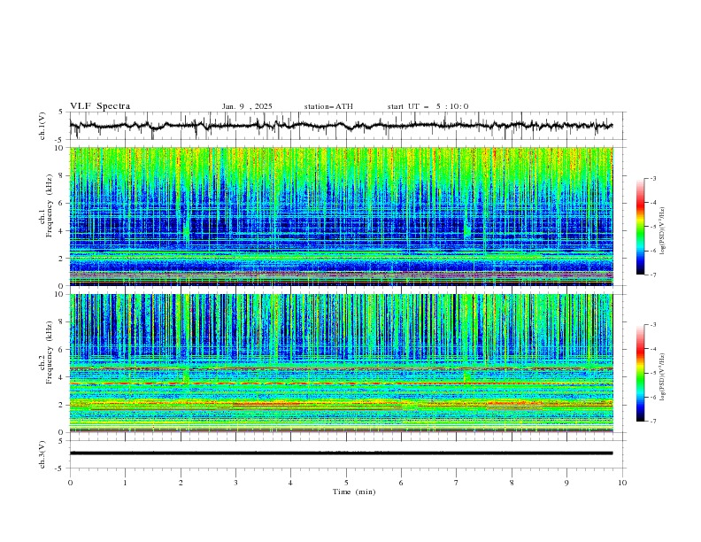Click the "-5" lower tick of ch.3(V) axis
The width and height of the screenshot is (701, 542).
point(59,468)
